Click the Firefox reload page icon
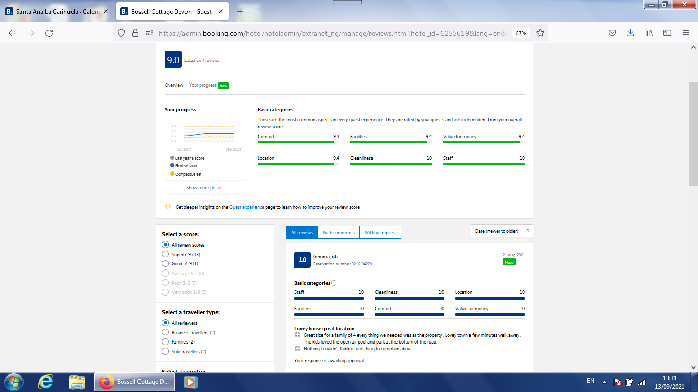The width and height of the screenshot is (698, 392). coord(49,33)
